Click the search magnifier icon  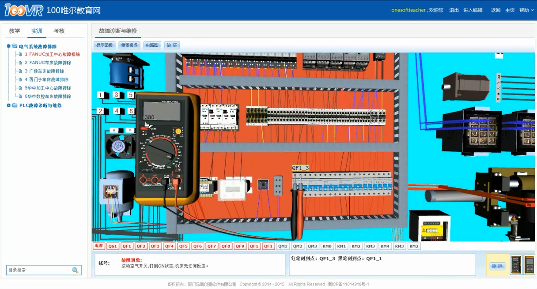point(75,270)
